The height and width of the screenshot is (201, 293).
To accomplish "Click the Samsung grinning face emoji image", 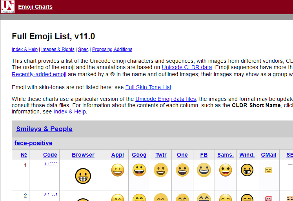I will click(226, 170).
